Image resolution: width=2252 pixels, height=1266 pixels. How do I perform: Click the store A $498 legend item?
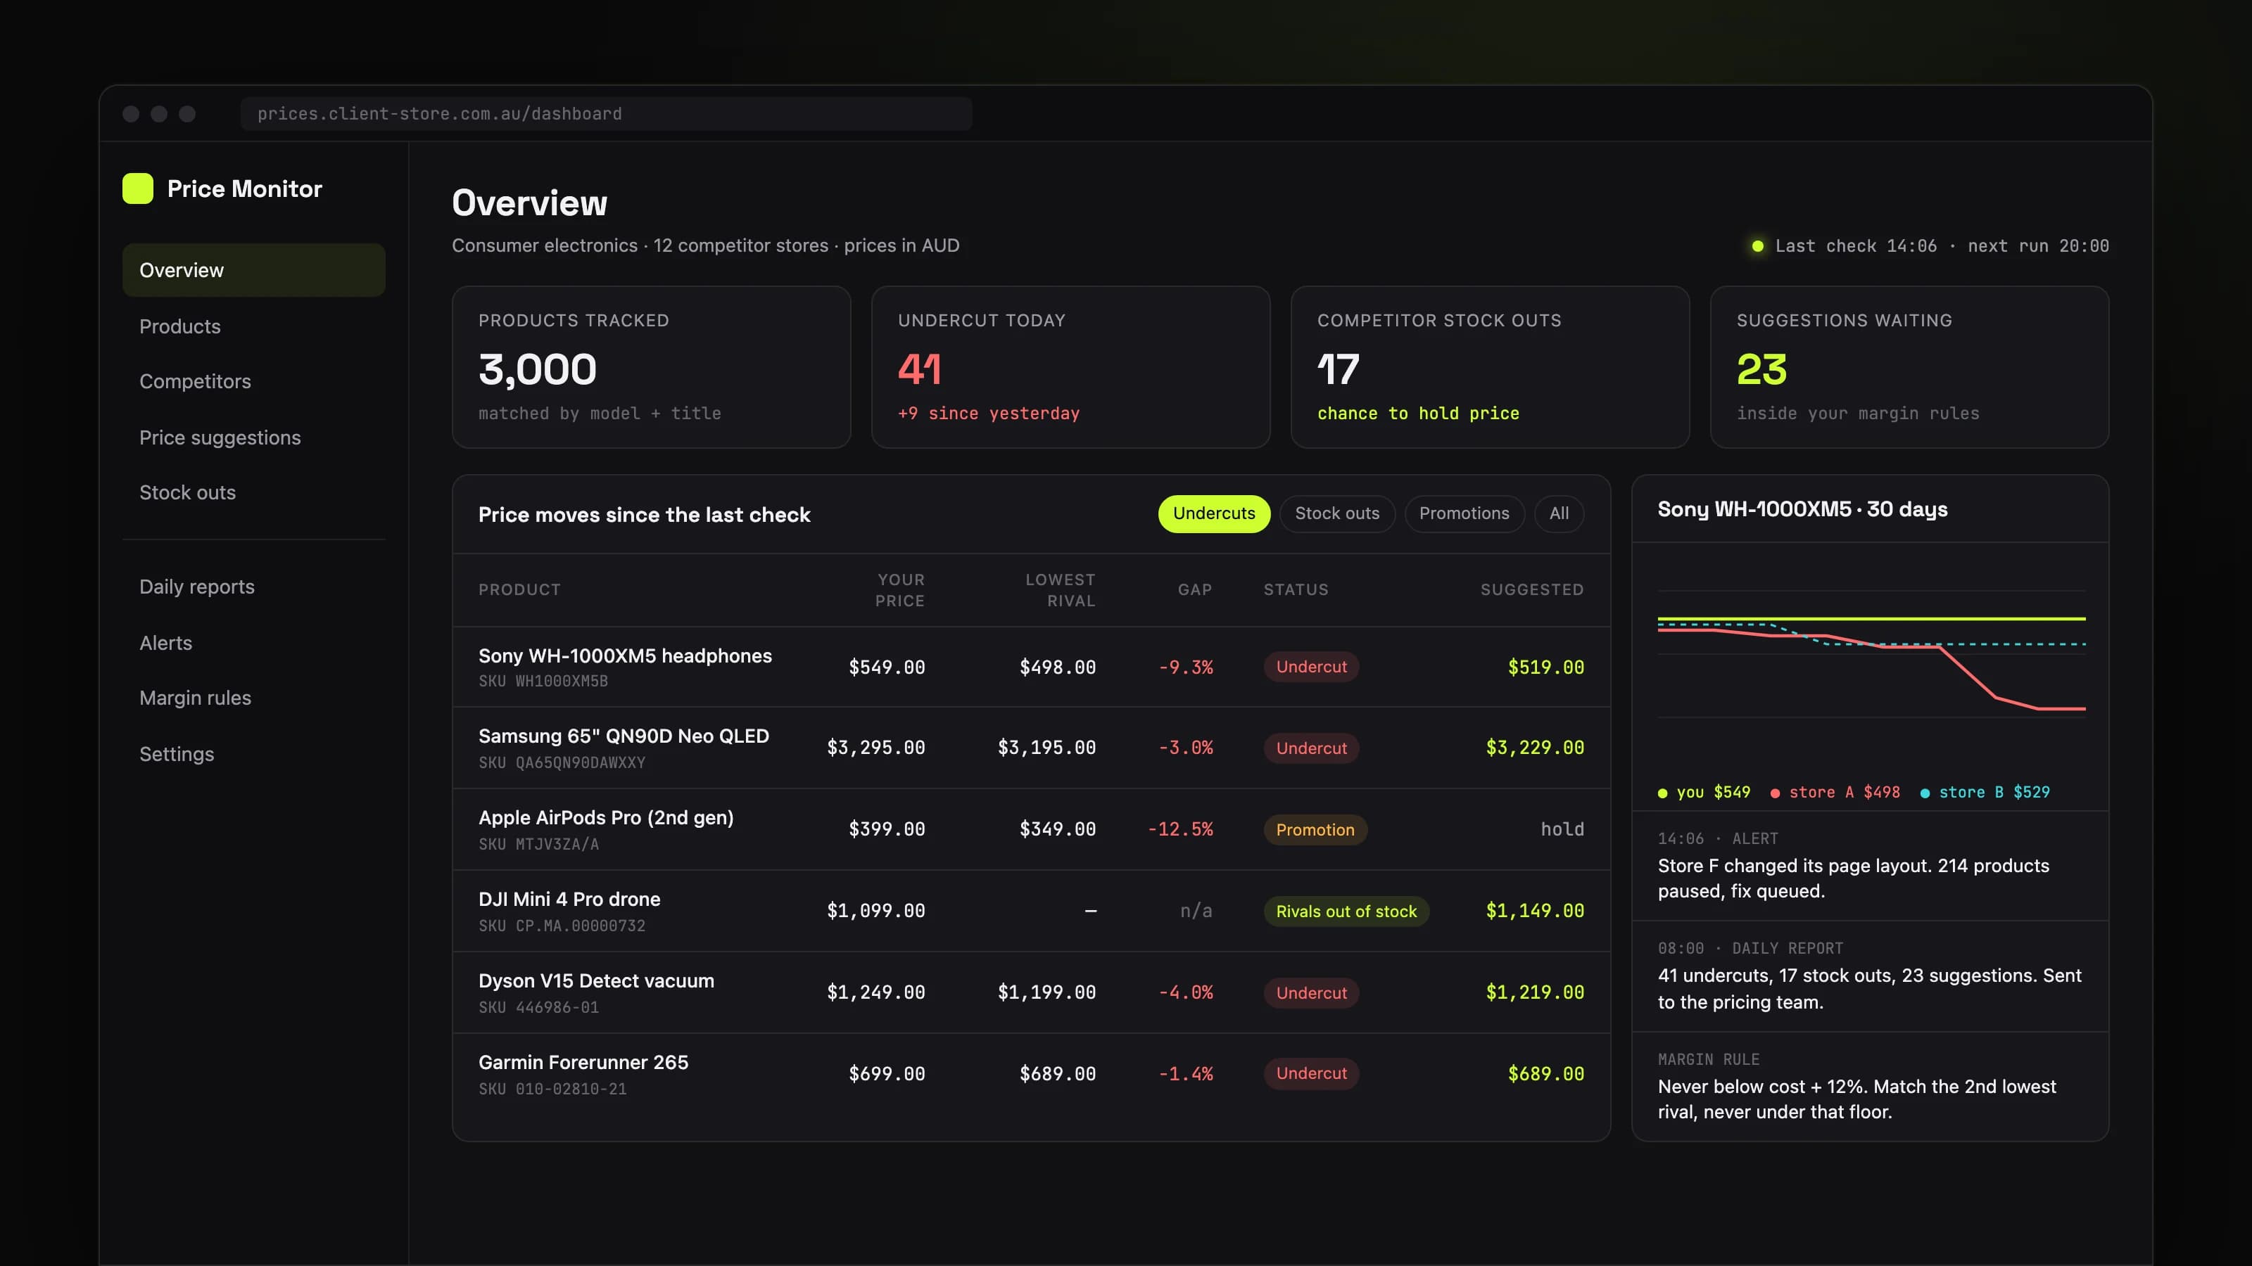point(1835,793)
